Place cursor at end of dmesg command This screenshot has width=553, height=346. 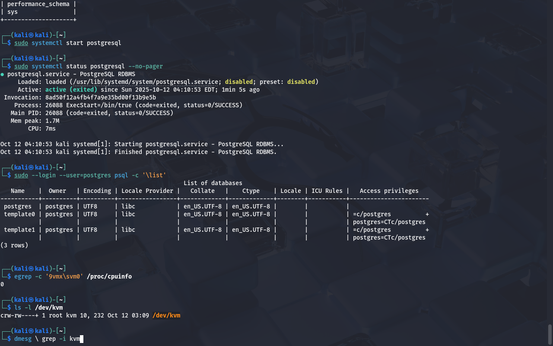pyautogui.click(x=81, y=339)
